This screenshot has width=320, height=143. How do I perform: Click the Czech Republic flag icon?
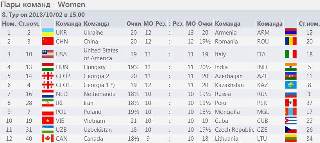tap(291, 130)
